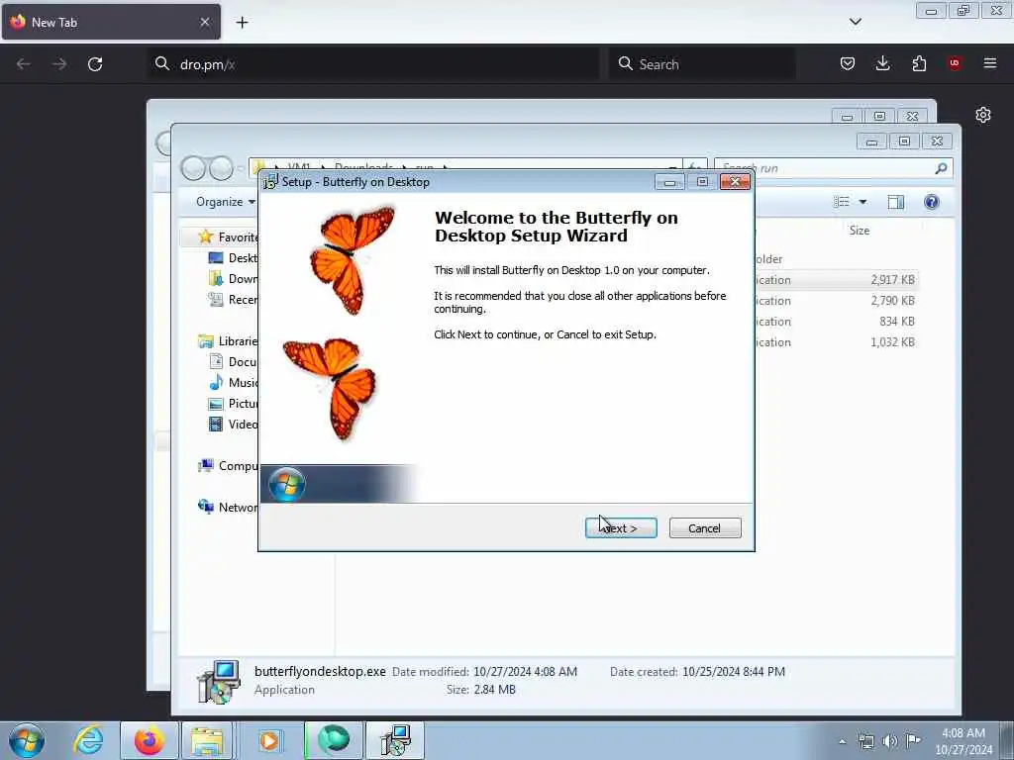Click Next in the Butterfly Setup wizard
The image size is (1014, 760).
click(x=621, y=528)
